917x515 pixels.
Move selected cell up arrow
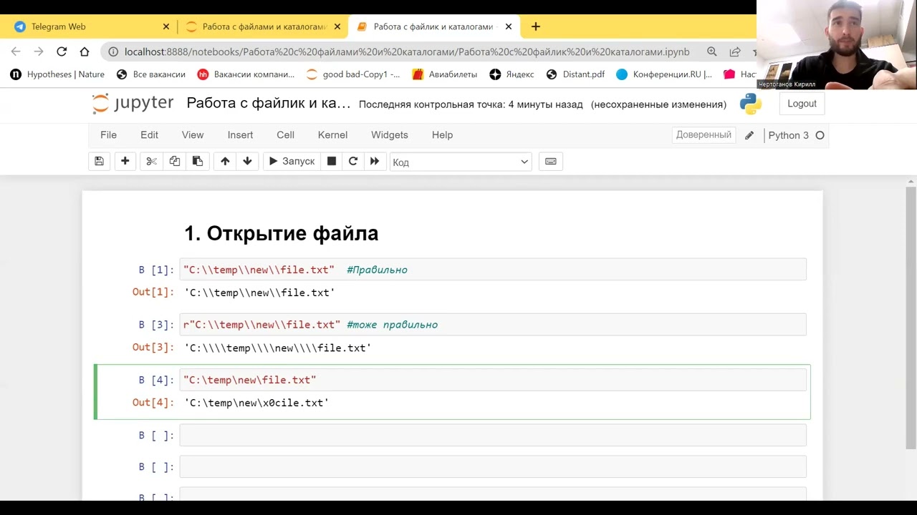tap(225, 162)
